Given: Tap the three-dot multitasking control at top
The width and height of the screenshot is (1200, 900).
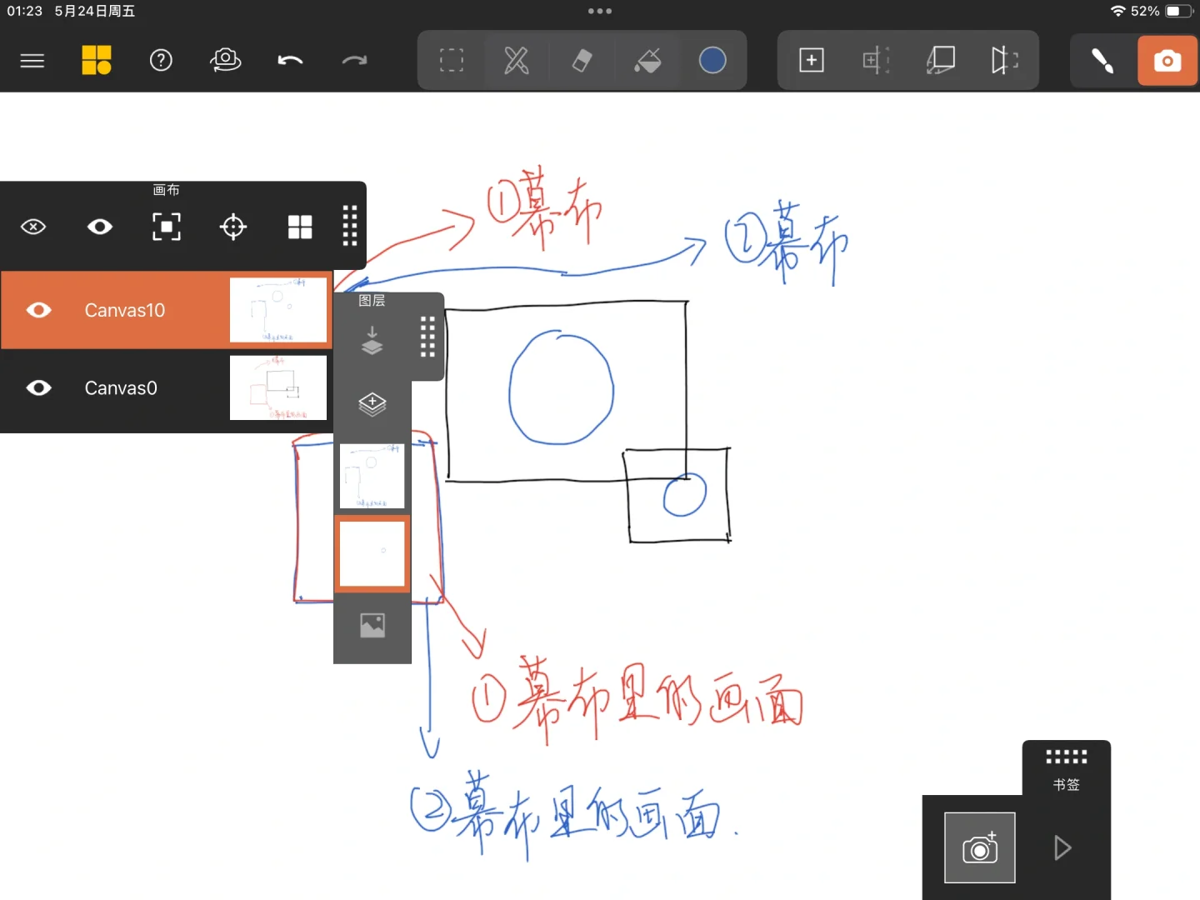Looking at the screenshot, I should (x=600, y=12).
